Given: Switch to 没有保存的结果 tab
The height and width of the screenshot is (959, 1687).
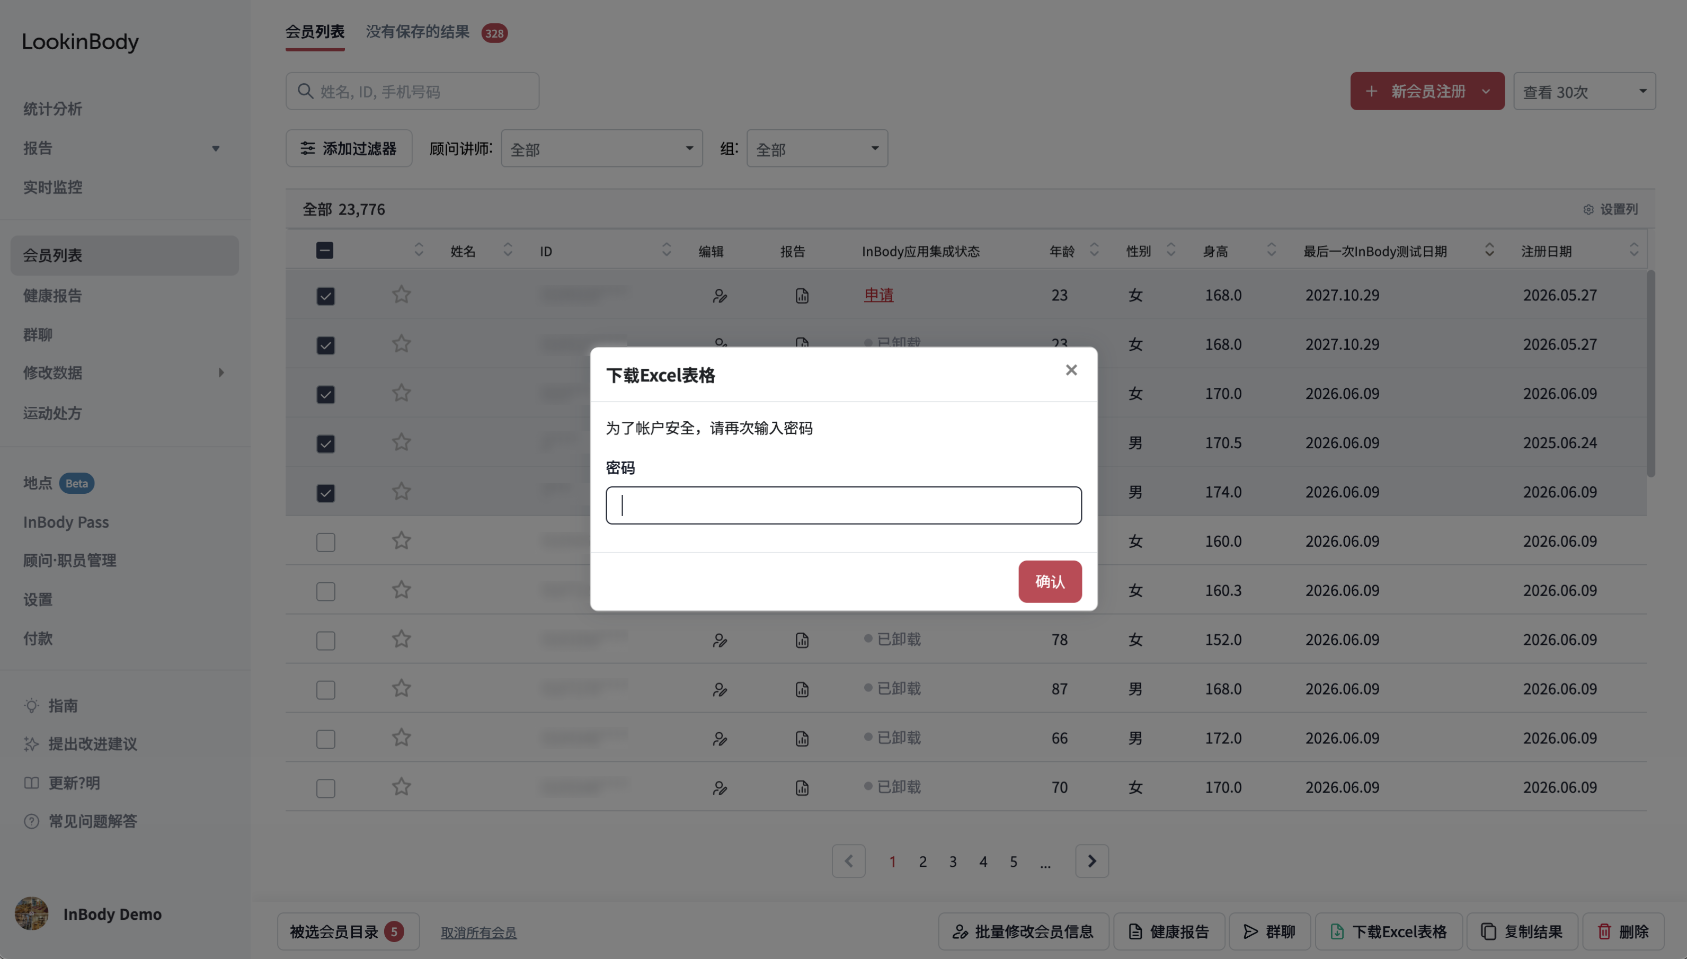Looking at the screenshot, I should click(418, 32).
